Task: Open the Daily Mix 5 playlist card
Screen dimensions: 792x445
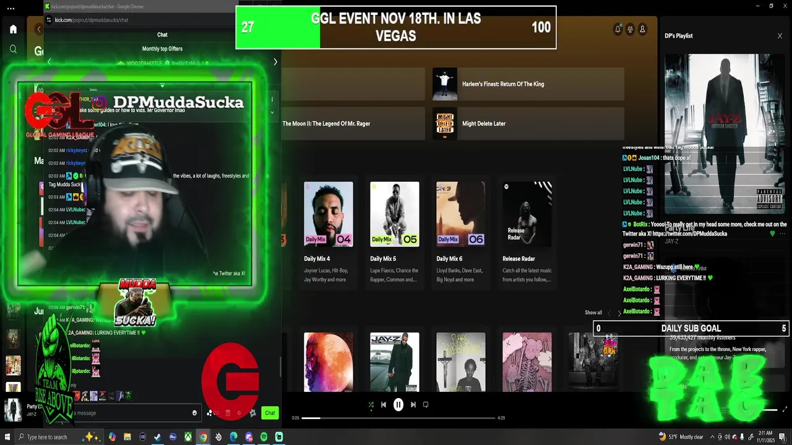Action: 395,232
